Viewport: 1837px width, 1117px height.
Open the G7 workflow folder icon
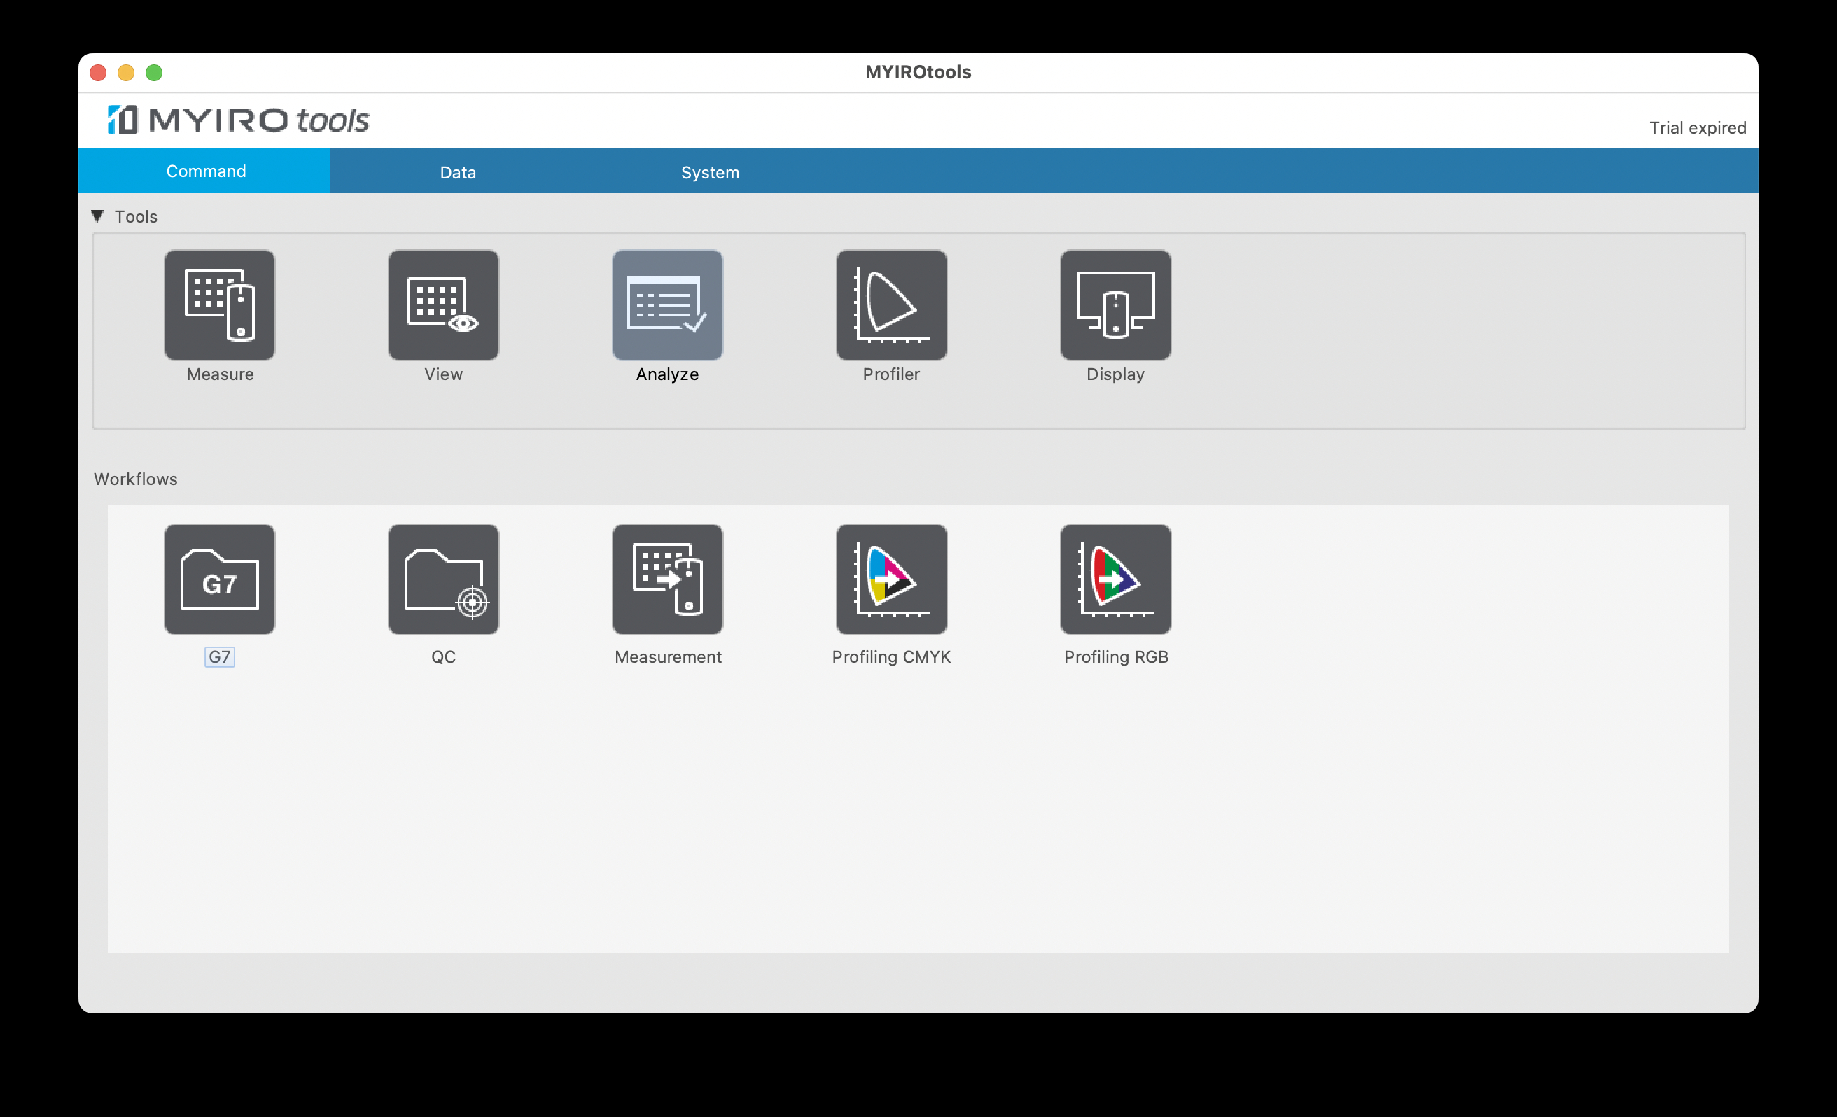[220, 579]
